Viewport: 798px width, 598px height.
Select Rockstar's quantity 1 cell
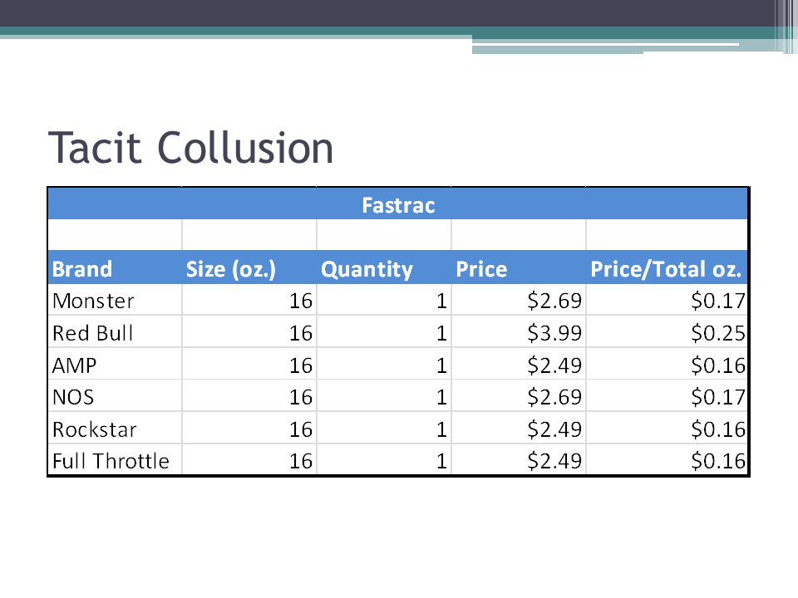(x=384, y=429)
